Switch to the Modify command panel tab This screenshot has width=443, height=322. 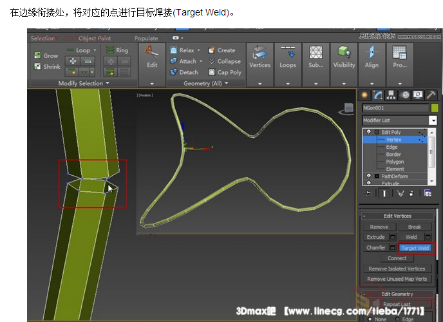pyautogui.click(x=378, y=95)
